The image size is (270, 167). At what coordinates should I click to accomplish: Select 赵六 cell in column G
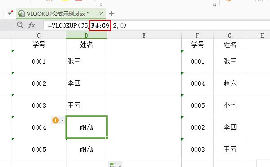[x=230, y=83]
